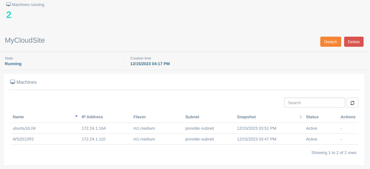The image size is (370, 169).
Task: Click the monitor icon beside Machines heading
Action: (13, 82)
